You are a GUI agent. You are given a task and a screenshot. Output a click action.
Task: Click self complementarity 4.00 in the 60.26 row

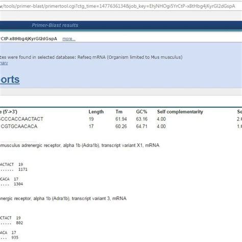click(161, 126)
